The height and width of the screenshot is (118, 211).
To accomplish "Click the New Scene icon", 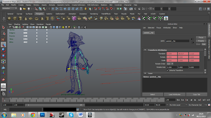I will (20, 9).
